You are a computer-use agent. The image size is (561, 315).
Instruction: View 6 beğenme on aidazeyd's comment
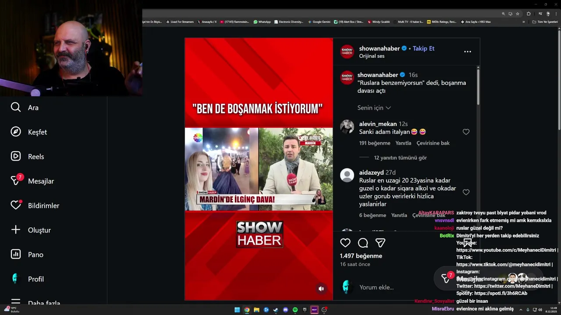pyautogui.click(x=373, y=215)
